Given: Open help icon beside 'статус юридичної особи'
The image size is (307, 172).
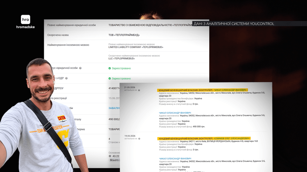Looking at the screenshot, I should coord(80,68).
